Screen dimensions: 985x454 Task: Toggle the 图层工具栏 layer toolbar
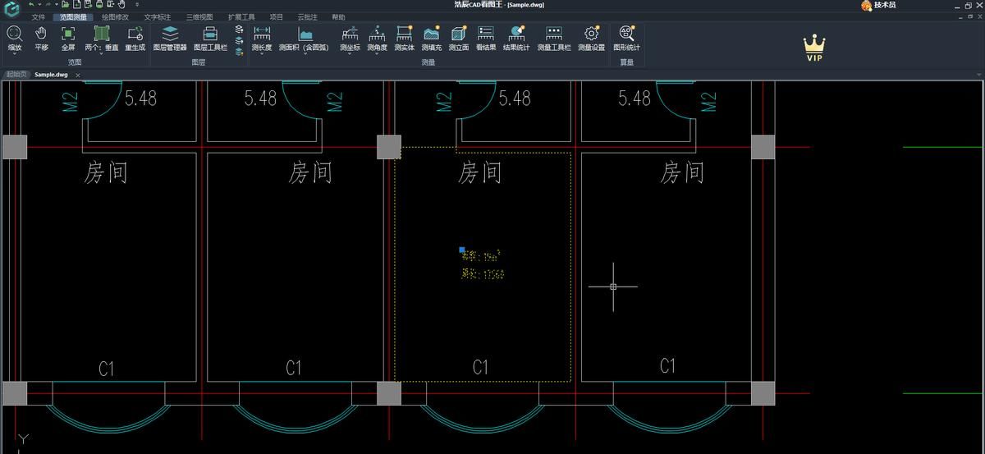click(210, 37)
